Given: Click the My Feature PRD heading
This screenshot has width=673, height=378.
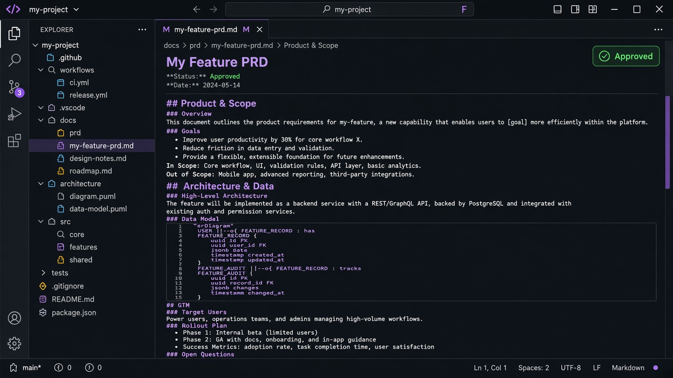Looking at the screenshot, I should [217, 62].
